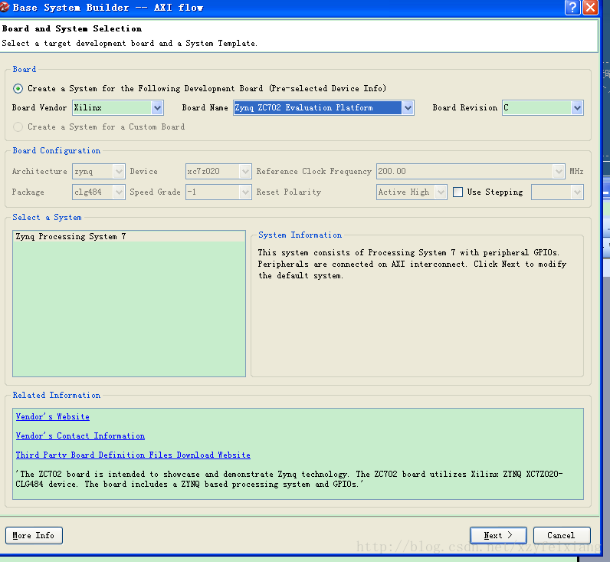
Task: Click the Board Revision label text
Action: pos(465,107)
